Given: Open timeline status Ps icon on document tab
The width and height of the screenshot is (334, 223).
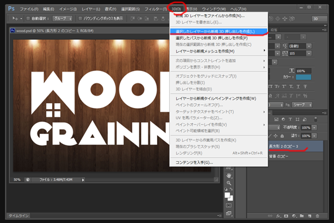Looking at the screenshot, I should coord(12,31).
